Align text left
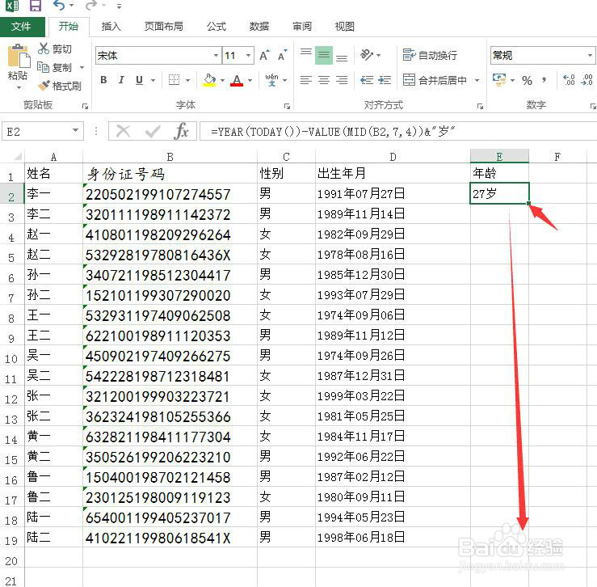Viewport: 597px width, 587px height. 306,80
